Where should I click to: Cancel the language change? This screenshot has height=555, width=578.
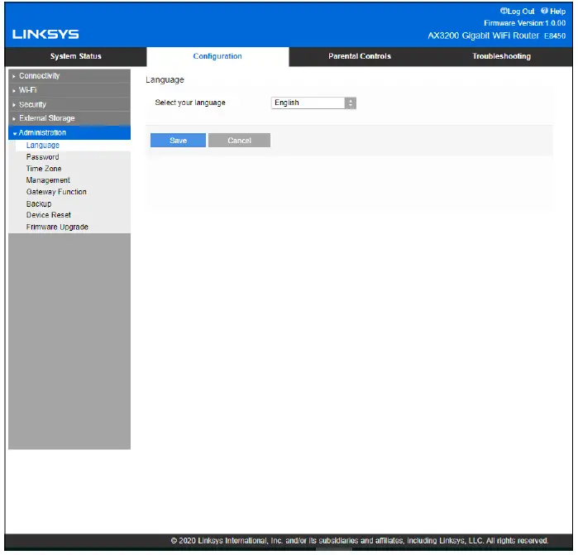click(239, 141)
